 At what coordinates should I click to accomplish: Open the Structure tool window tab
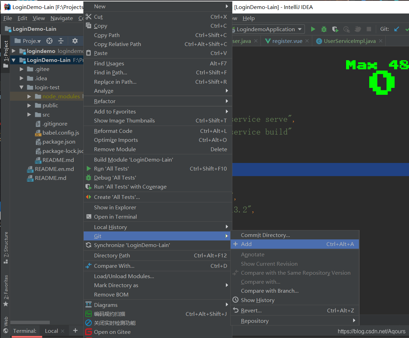click(6, 247)
